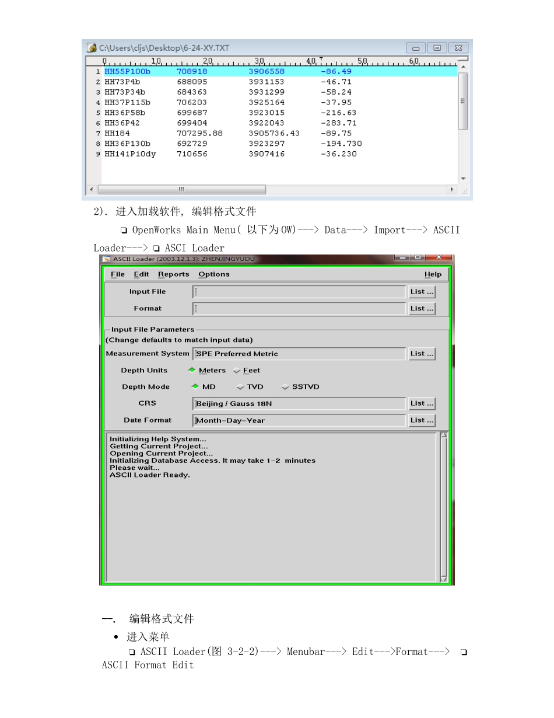Open the Edit menu in ASCII Loader

pyautogui.click(x=141, y=274)
